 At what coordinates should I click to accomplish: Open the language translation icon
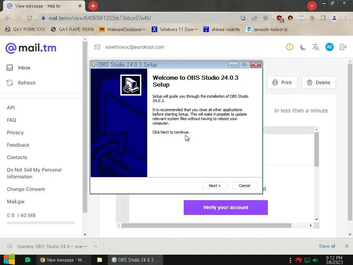[316, 47]
